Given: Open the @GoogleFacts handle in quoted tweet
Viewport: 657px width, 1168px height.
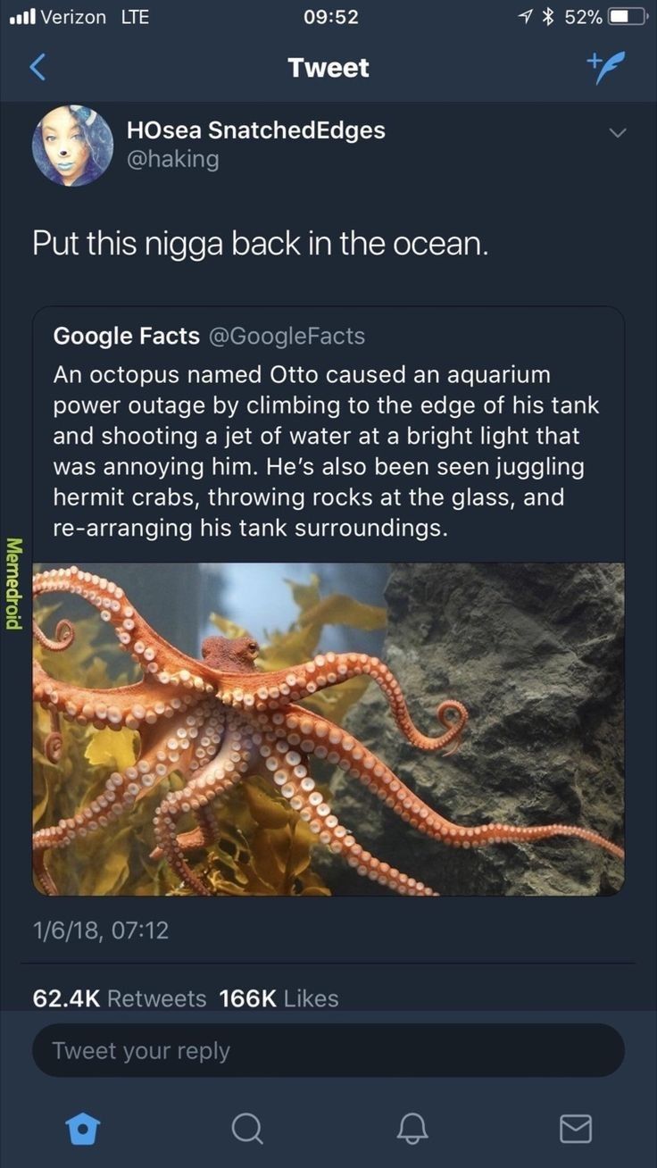Looking at the screenshot, I should click(286, 336).
